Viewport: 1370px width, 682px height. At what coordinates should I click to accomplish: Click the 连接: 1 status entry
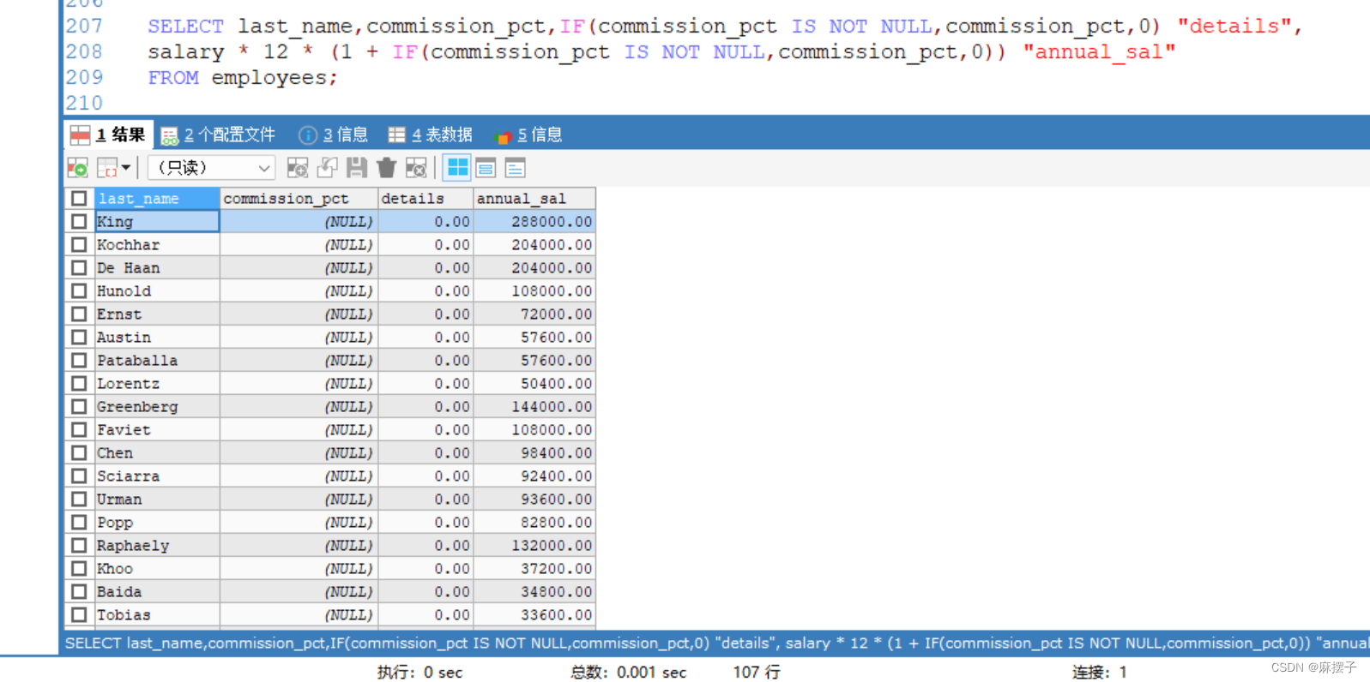pos(1100,673)
